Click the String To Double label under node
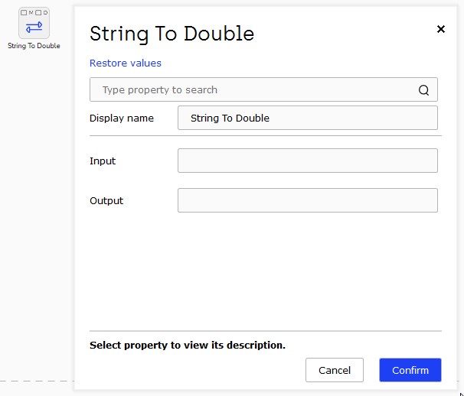 click(34, 46)
